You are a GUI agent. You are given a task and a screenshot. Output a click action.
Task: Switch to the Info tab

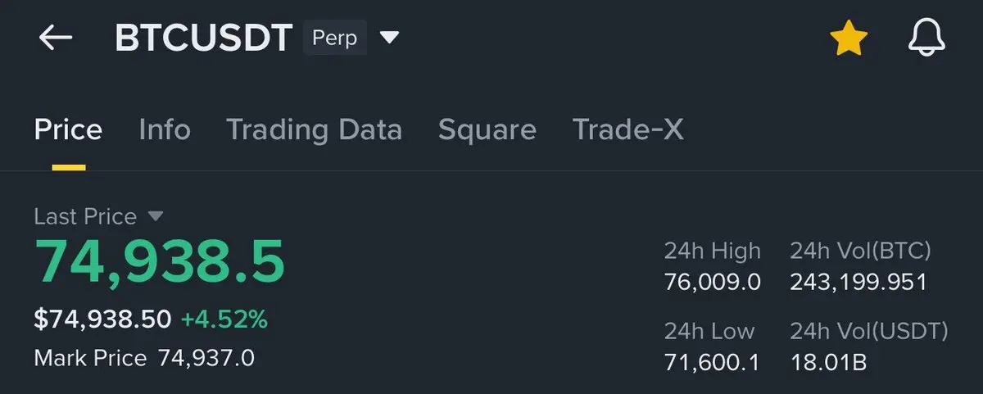coord(165,129)
